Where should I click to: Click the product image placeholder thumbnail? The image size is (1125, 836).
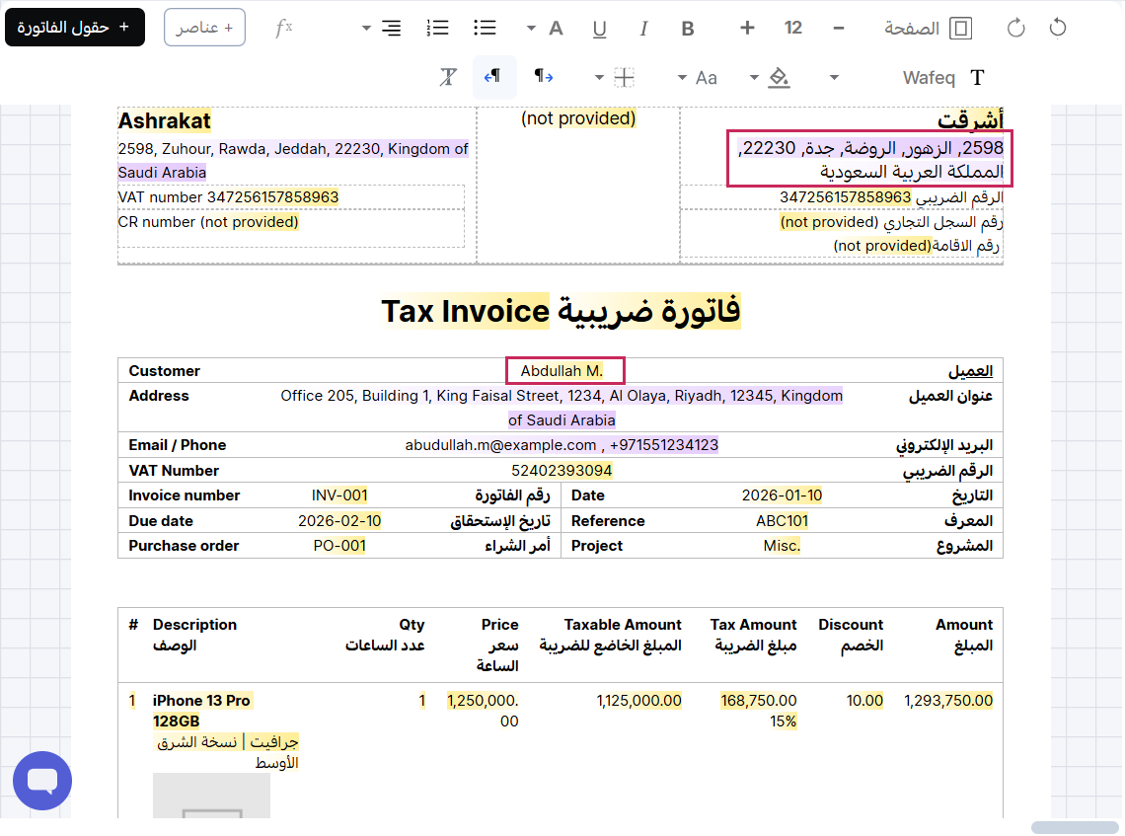pos(211,796)
